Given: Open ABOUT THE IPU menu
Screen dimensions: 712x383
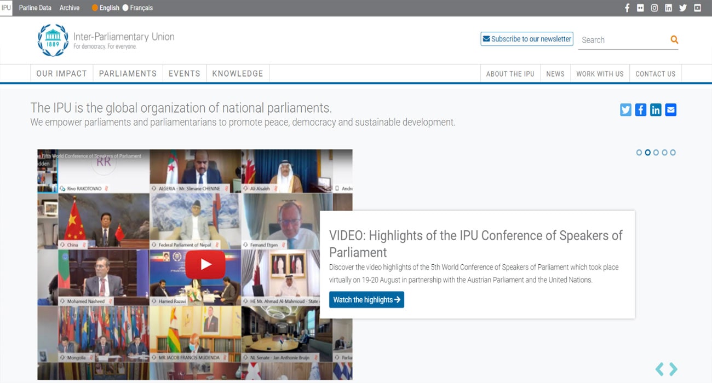Looking at the screenshot, I should pos(510,74).
